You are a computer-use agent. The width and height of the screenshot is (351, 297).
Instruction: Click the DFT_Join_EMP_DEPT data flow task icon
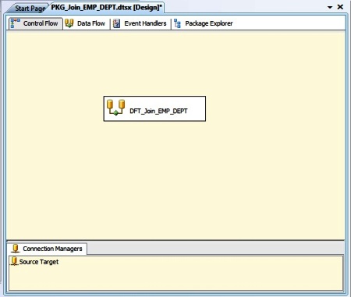point(115,108)
